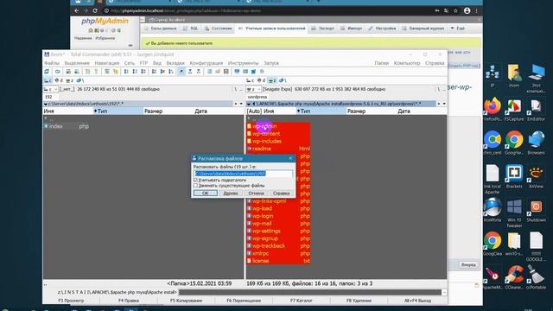Click the Total Commander command line field
This screenshot has height=311, width=553.
(x=310, y=292)
